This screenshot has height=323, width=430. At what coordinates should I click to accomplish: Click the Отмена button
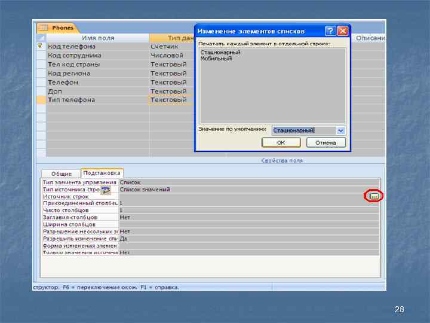[326, 142]
